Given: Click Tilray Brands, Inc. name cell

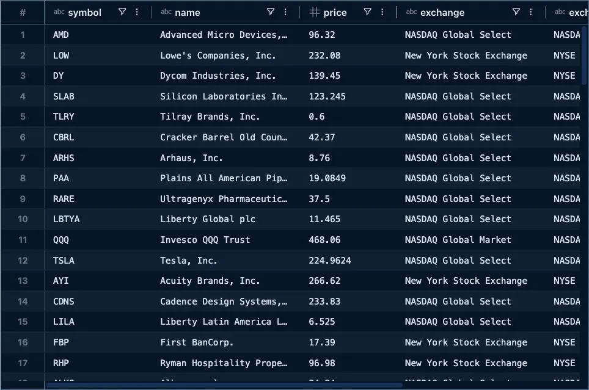Looking at the screenshot, I should coord(225,117).
